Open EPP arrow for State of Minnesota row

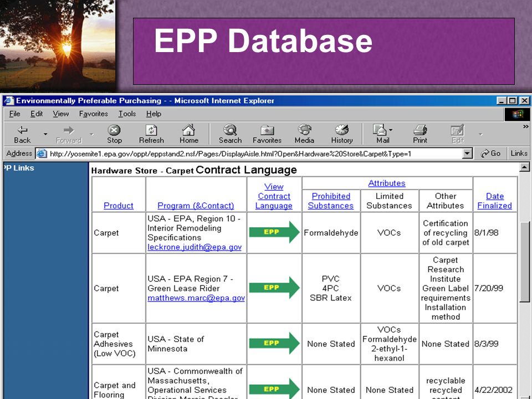[274, 343]
